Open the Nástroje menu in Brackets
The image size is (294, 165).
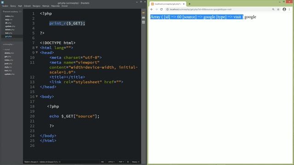46,6
